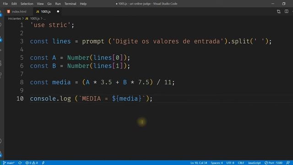Select JavaScript language mode
The image size is (293, 165).
click(254, 163)
